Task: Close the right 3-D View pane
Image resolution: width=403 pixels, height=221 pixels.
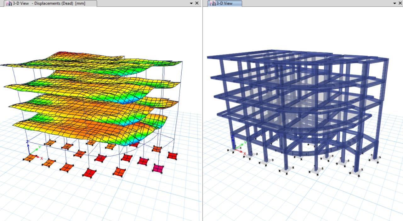Action: pyautogui.click(x=401, y=3)
